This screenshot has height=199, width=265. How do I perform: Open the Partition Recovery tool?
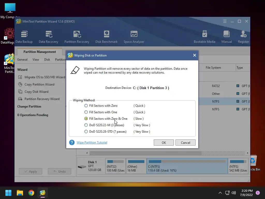(x=77, y=37)
